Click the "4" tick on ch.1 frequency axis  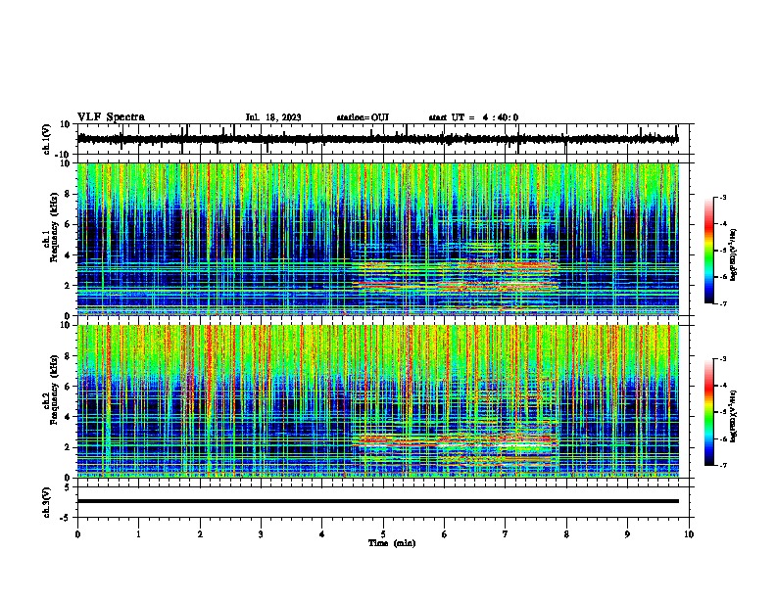click(x=69, y=255)
